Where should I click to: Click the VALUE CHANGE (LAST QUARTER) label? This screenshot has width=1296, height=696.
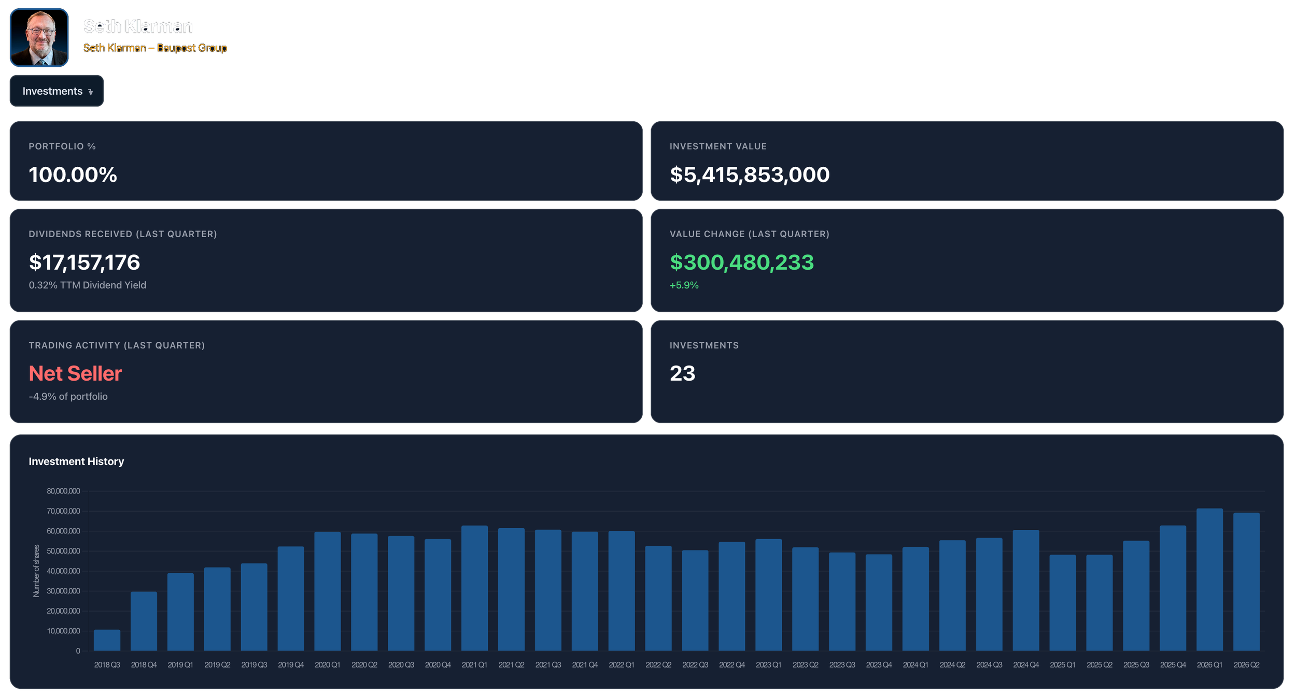pyautogui.click(x=750, y=234)
